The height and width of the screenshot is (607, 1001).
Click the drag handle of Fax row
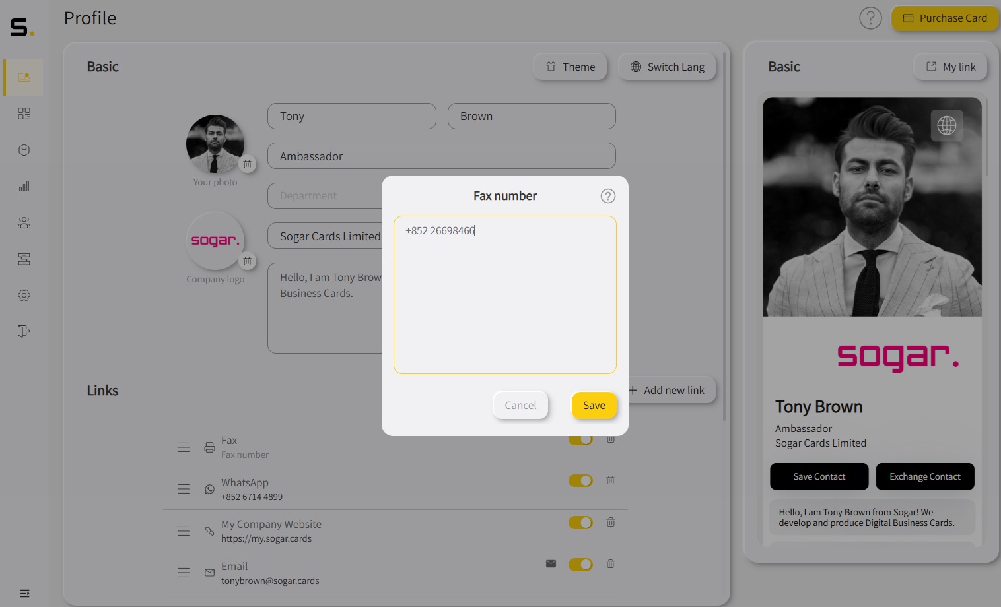tap(184, 447)
